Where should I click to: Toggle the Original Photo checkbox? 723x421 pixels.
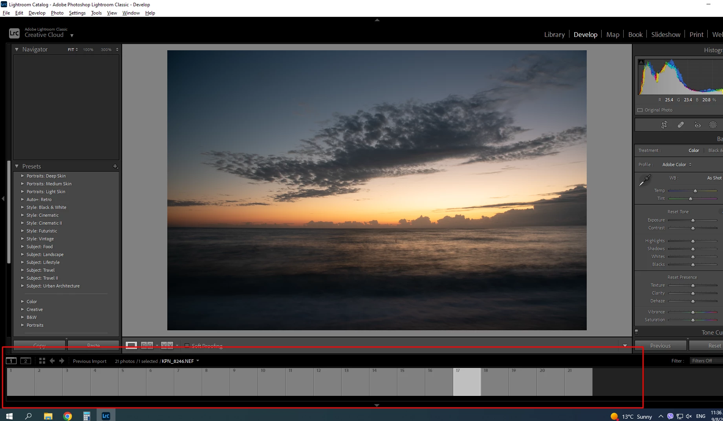(640, 110)
